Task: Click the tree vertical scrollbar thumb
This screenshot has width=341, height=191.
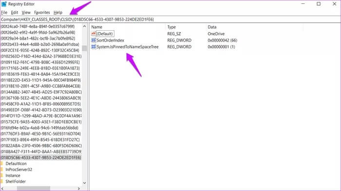Action: [84, 48]
